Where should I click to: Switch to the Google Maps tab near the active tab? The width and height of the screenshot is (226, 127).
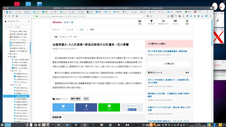tap(188, 12)
